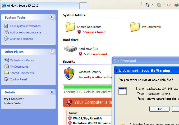
Task: Collapse the System Tasks panel
Action: coord(52,17)
